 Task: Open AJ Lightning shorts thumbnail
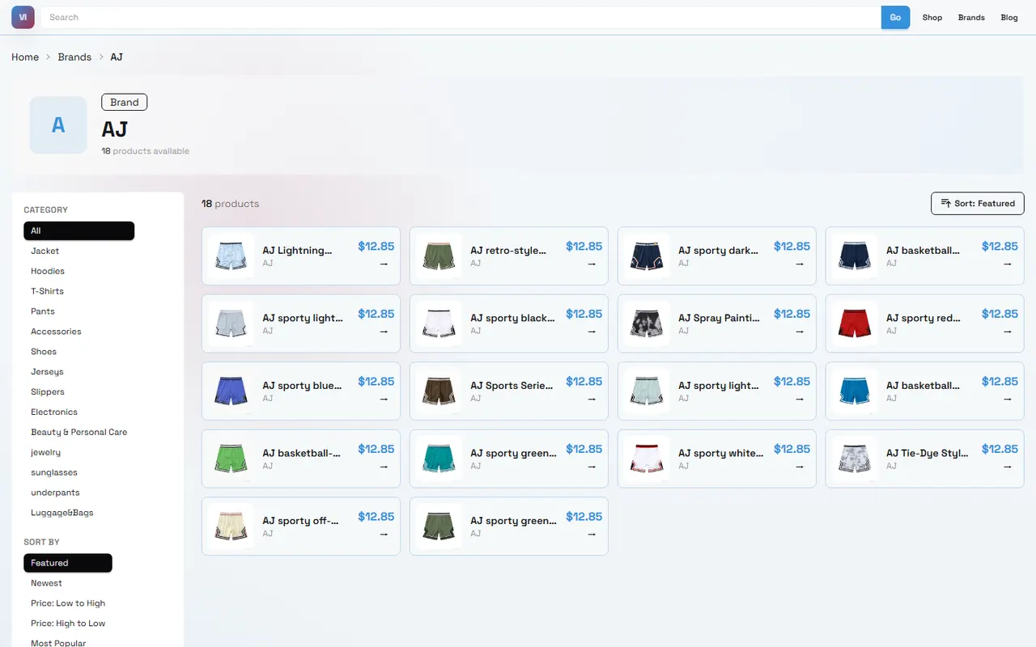[x=231, y=256]
